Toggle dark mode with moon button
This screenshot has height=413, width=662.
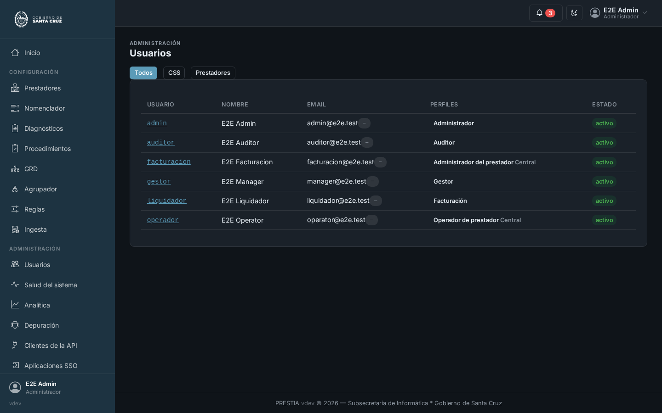coord(574,13)
